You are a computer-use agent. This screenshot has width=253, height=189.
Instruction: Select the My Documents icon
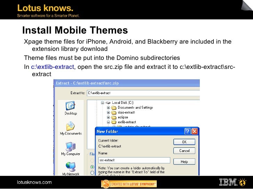(70, 126)
